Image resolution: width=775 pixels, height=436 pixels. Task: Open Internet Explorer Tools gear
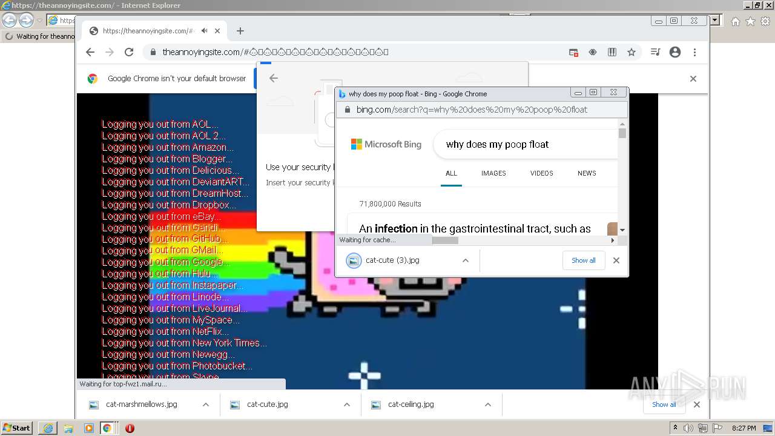[x=765, y=21]
